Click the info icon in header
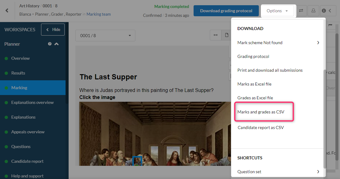The height and width of the screenshot is (179, 340). (324, 11)
